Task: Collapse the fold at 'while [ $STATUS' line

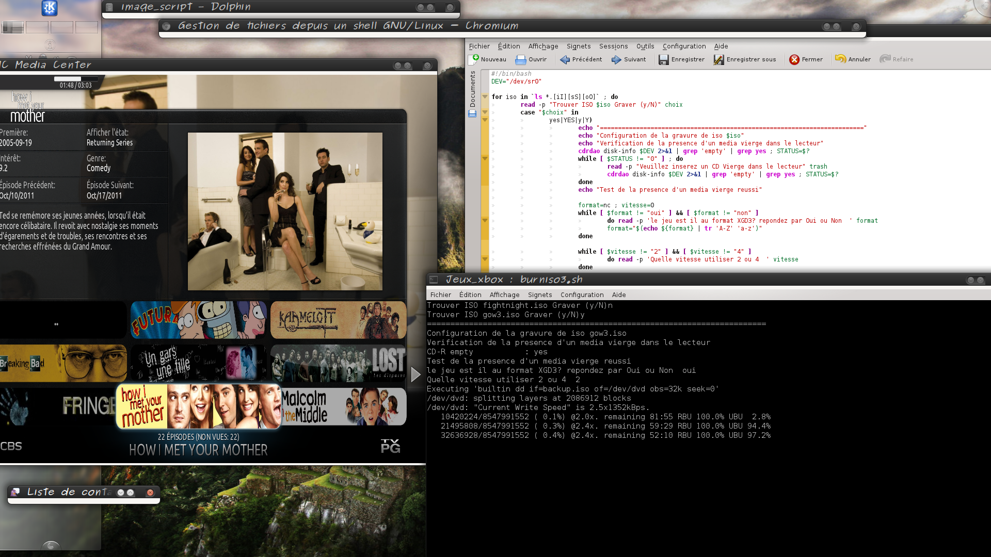Action: (x=485, y=158)
